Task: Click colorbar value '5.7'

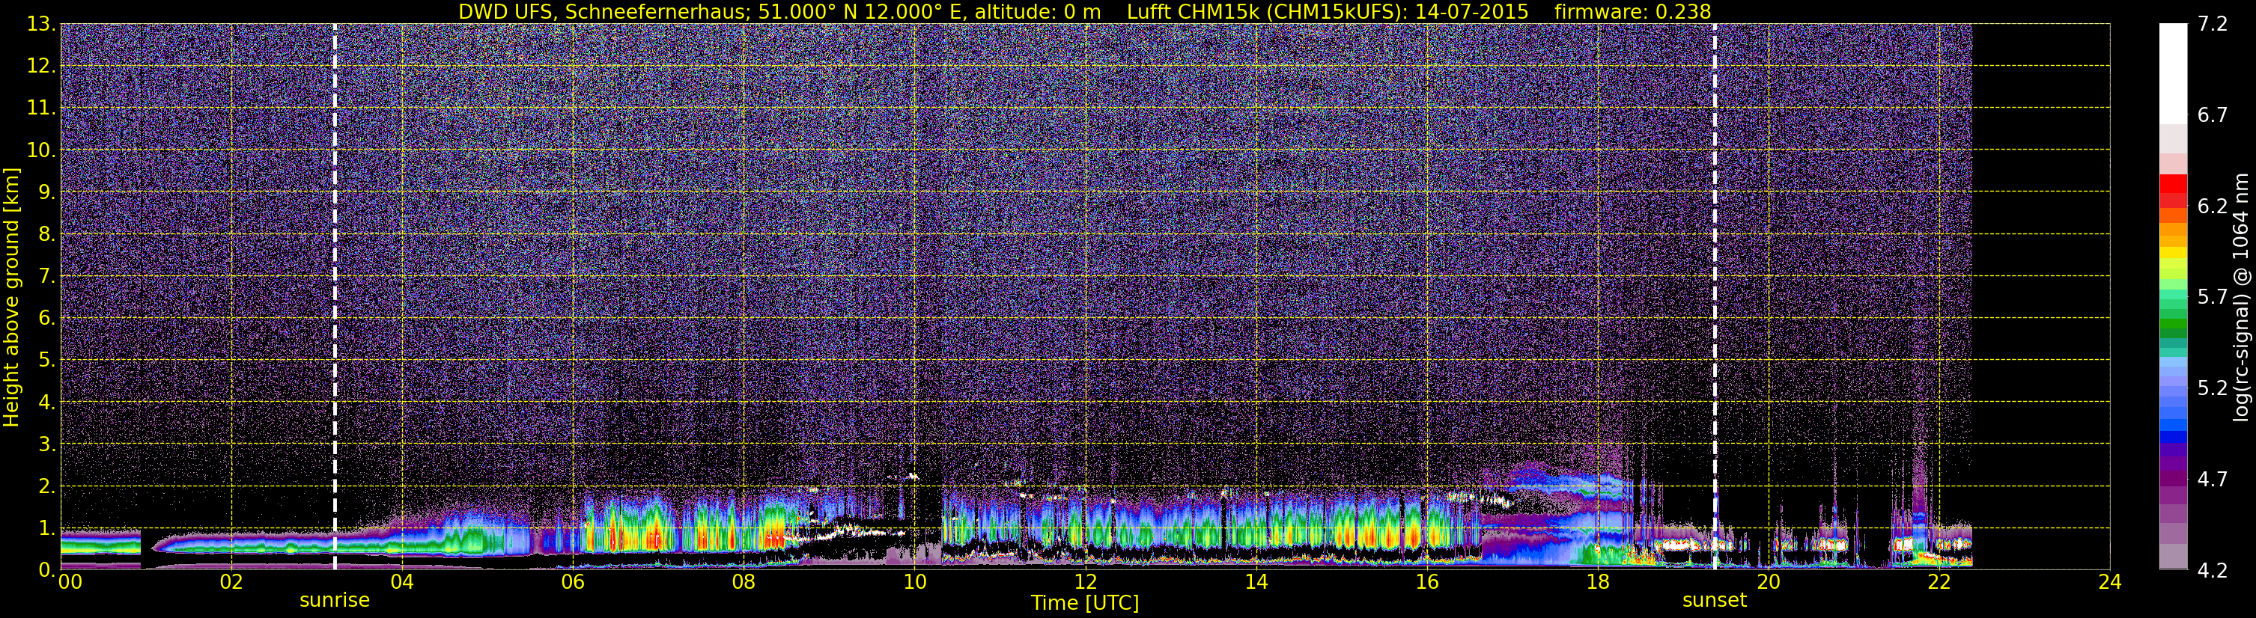Action: click(2213, 298)
